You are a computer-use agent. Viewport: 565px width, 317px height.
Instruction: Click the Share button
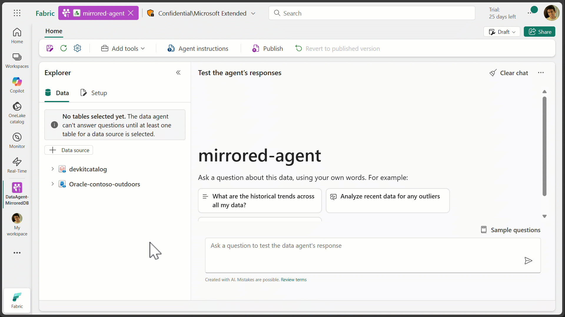click(540, 32)
